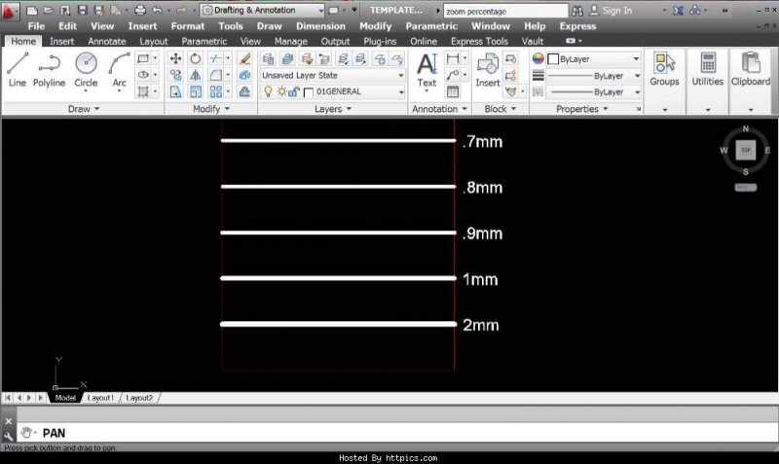Select the Circle tool
This screenshot has height=464, width=779.
(x=86, y=70)
